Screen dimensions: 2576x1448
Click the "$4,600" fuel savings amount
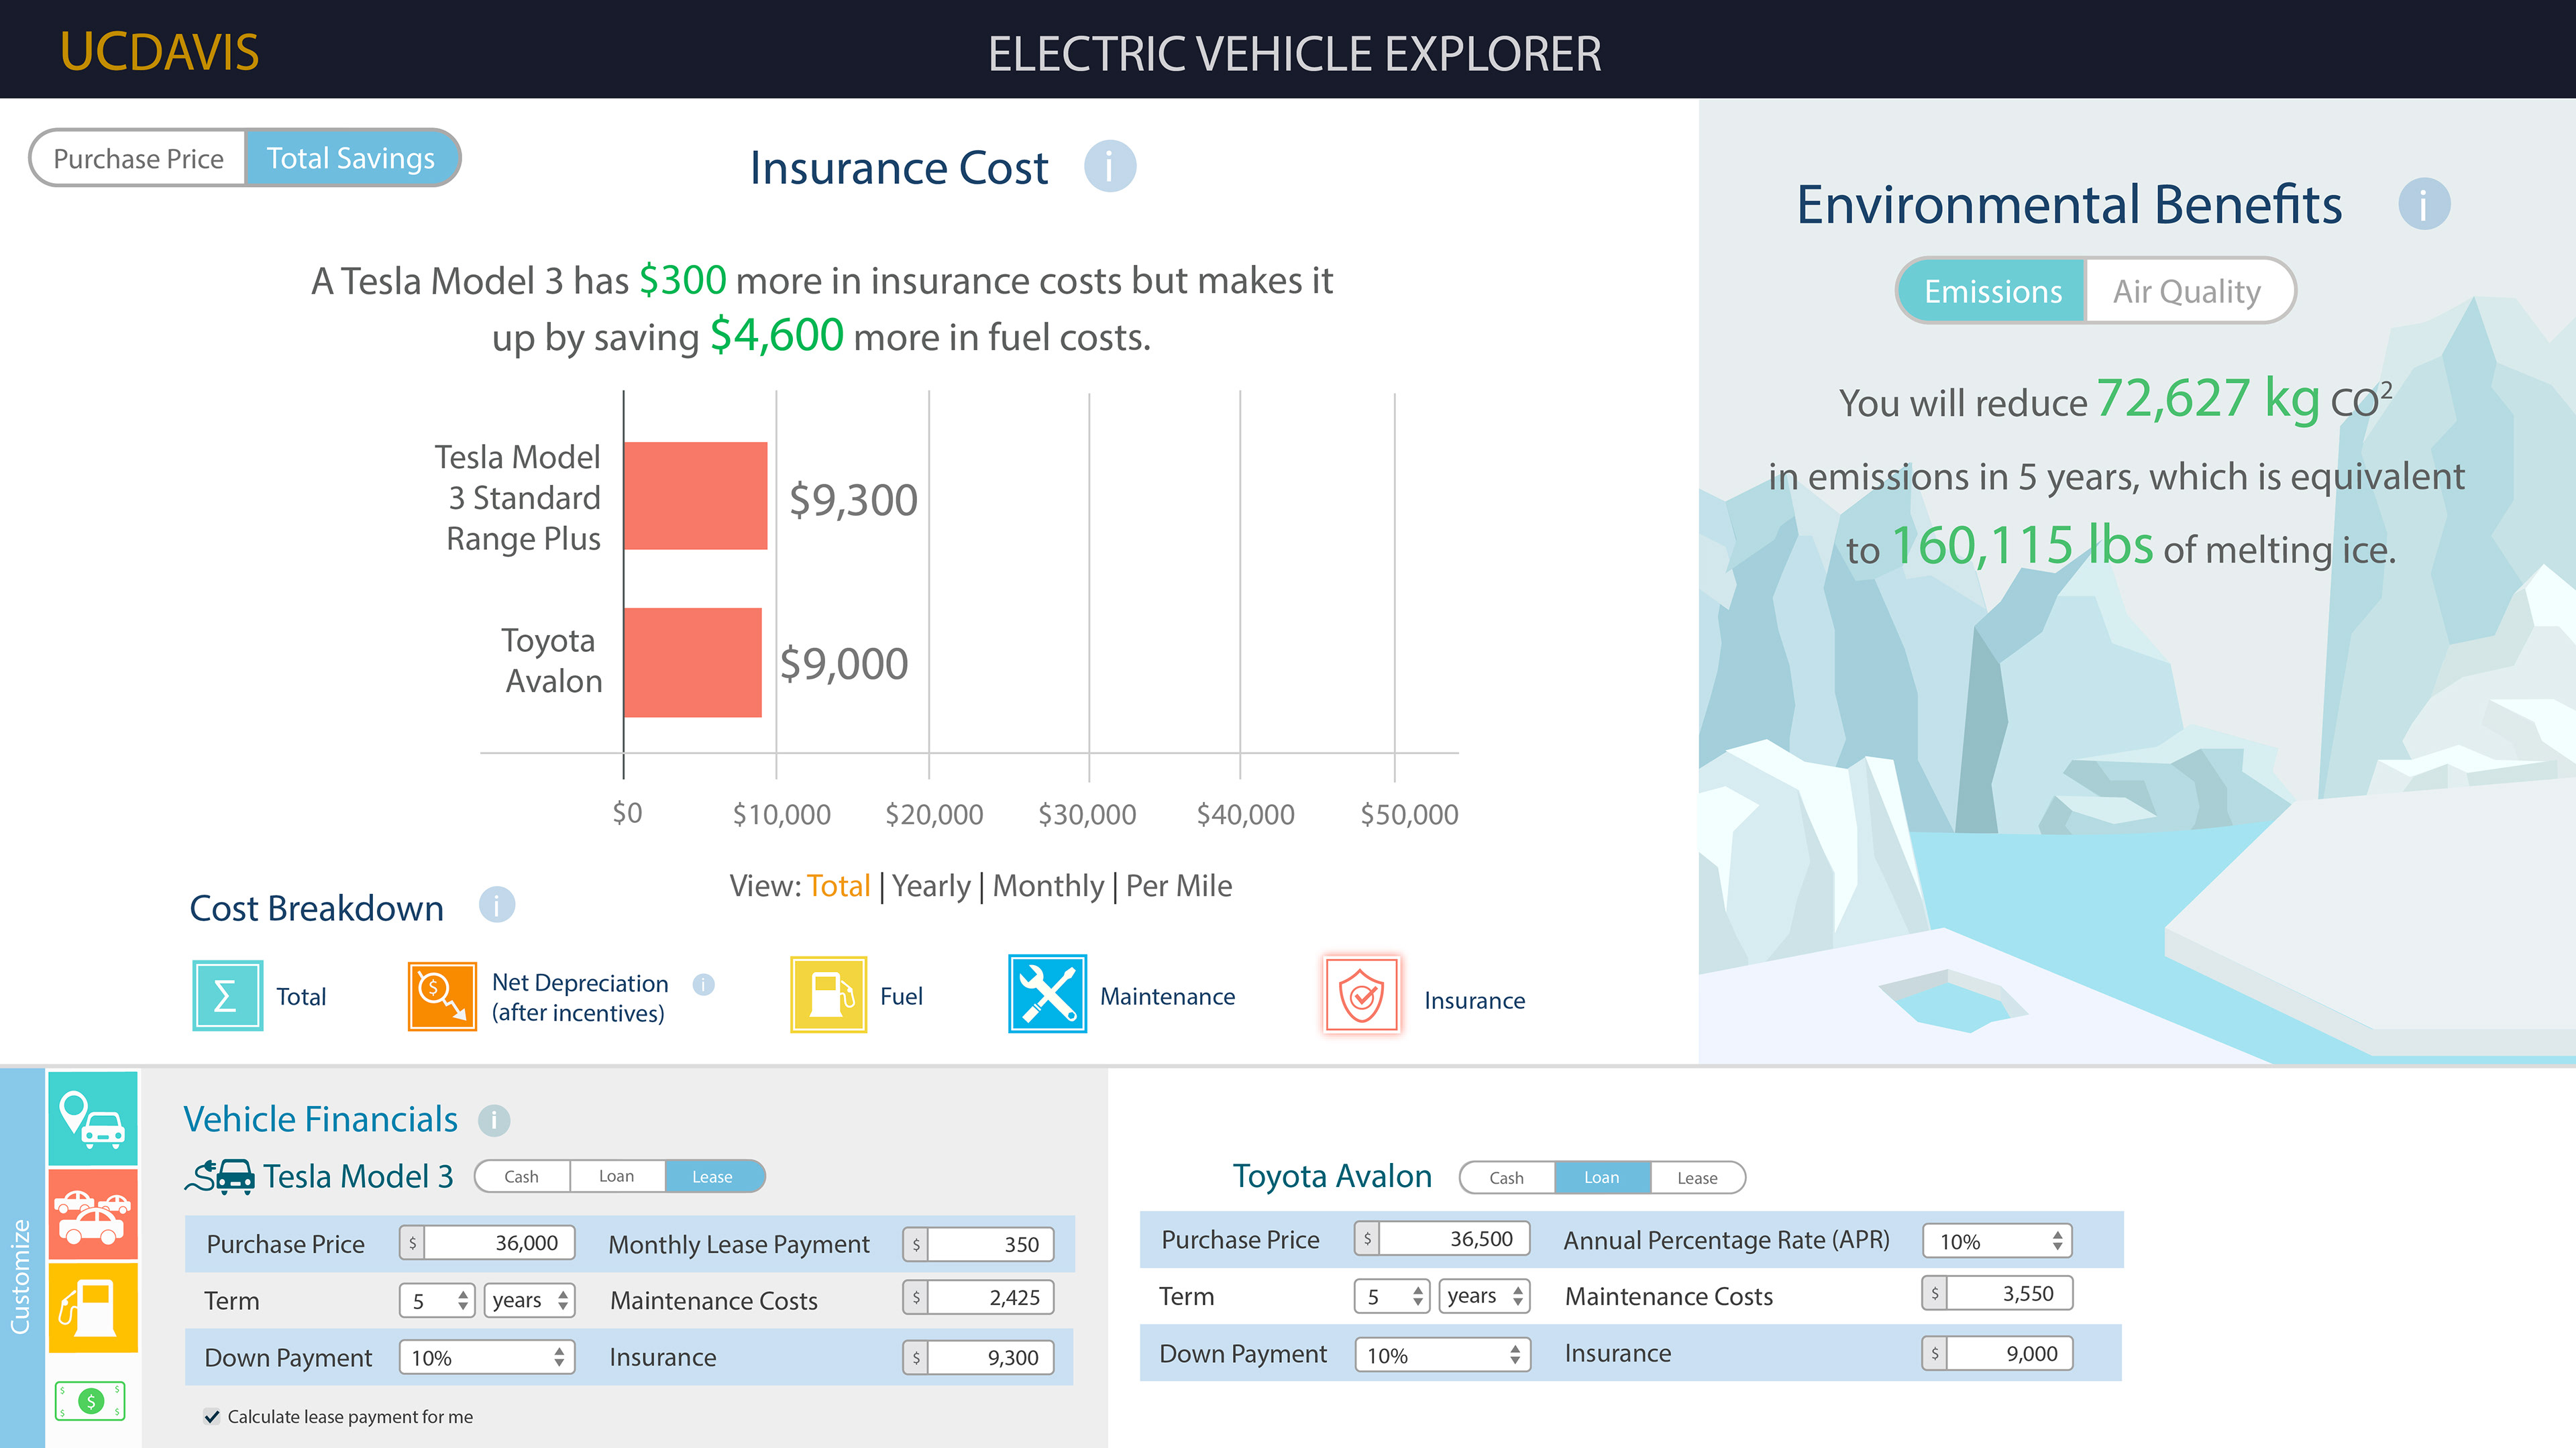point(777,335)
